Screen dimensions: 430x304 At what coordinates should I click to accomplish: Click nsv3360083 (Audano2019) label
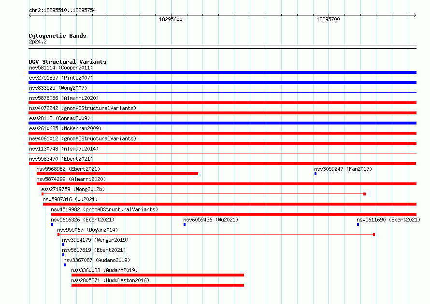[104, 270]
